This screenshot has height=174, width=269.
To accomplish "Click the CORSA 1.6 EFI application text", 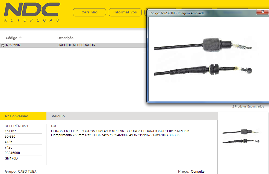I will click(x=121, y=131).
